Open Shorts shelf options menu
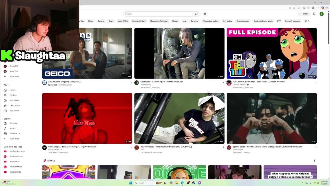 (314, 161)
